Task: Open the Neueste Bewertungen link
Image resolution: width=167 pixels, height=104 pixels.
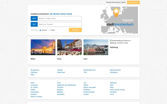Action: click(x=113, y=2)
